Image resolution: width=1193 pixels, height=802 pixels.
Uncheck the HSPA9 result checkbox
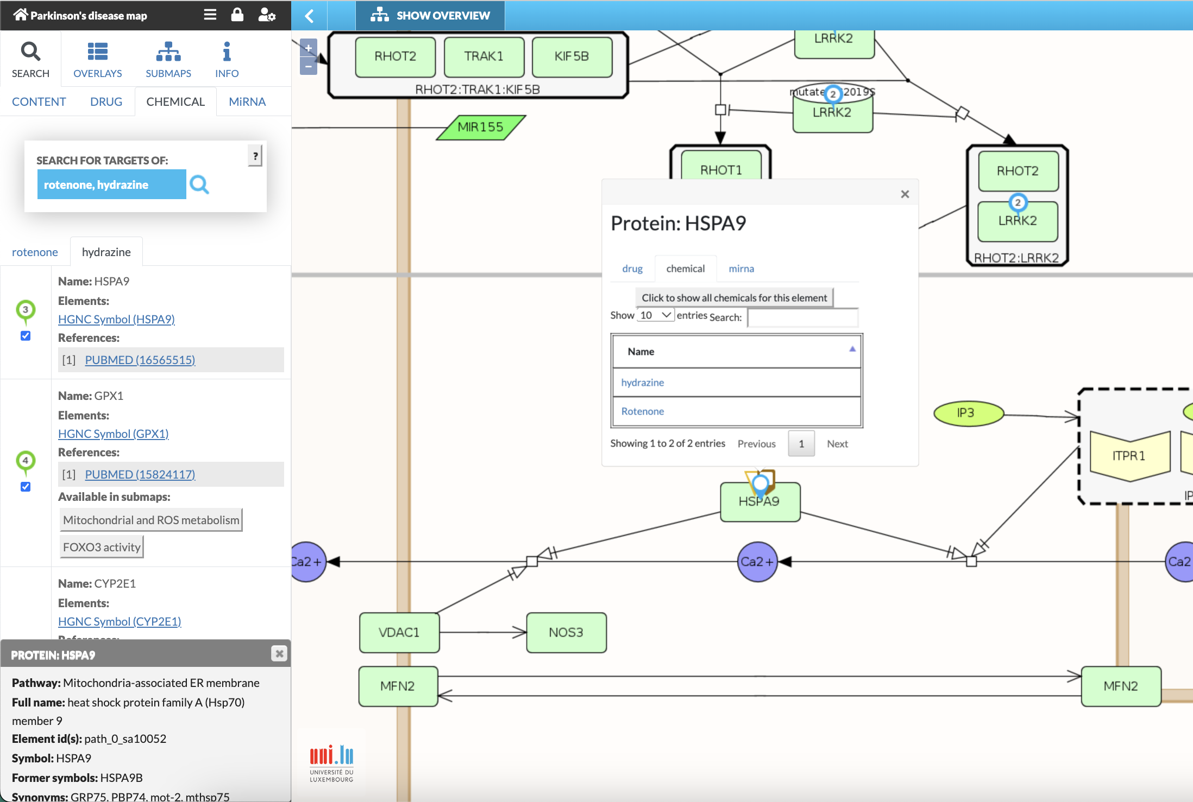26,336
